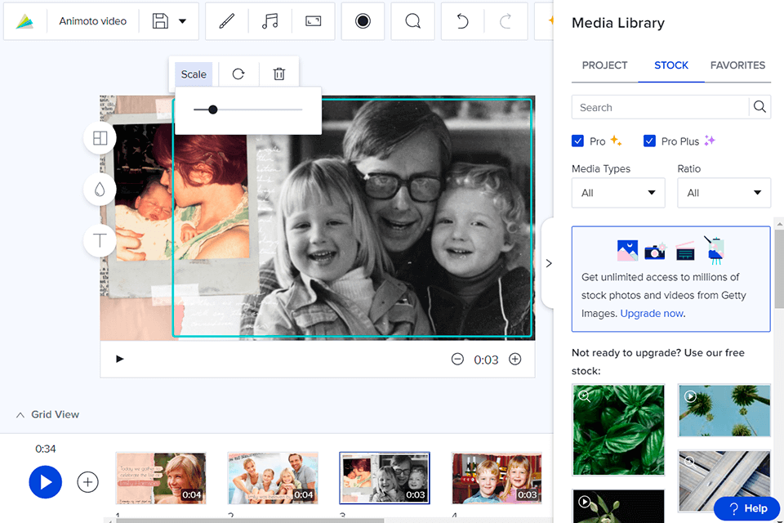Open the music notes icon
This screenshot has height=523, width=784.
click(x=270, y=21)
